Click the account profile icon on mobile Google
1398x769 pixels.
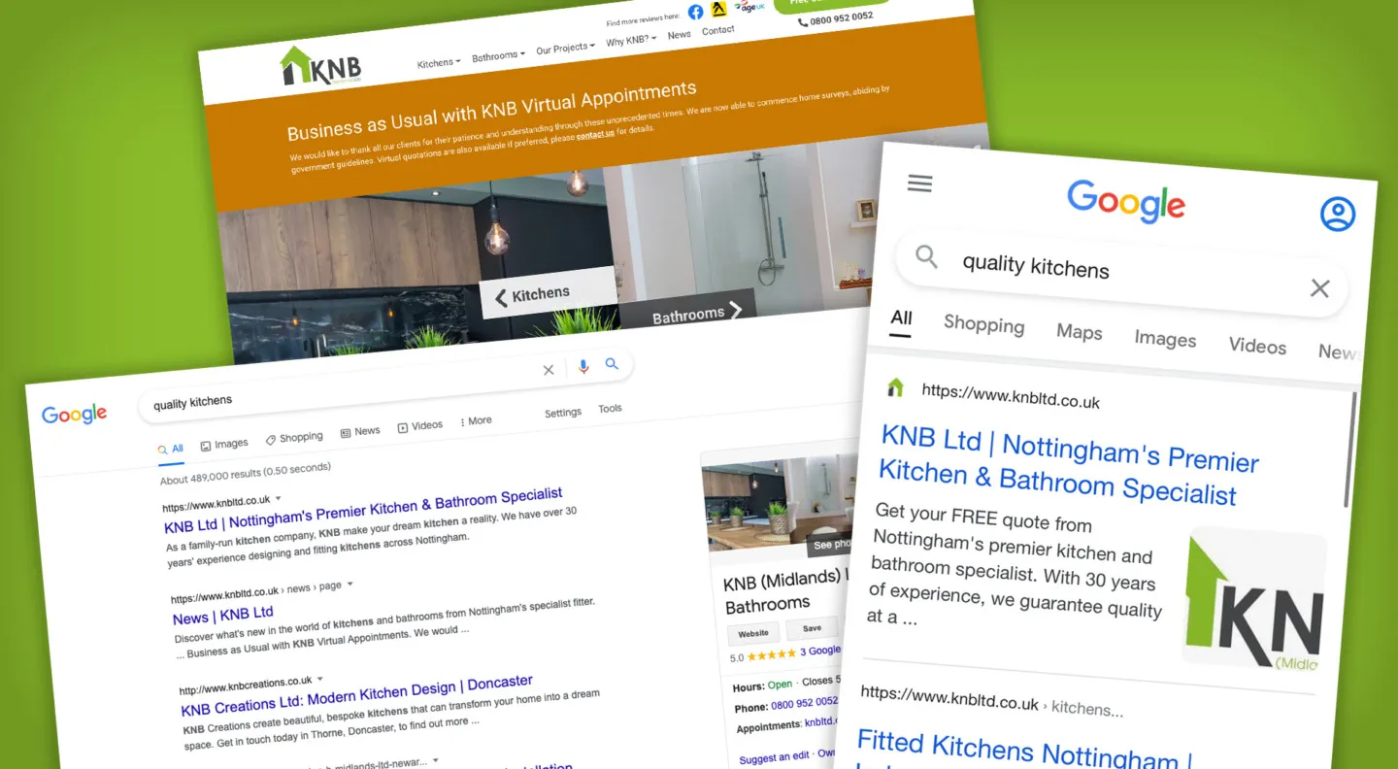pos(1338,215)
